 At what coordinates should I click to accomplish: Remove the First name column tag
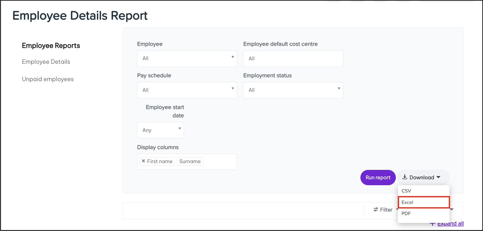[x=143, y=161]
